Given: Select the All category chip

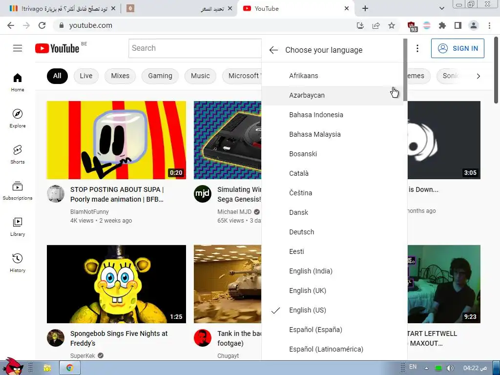Looking at the screenshot, I should (x=57, y=76).
